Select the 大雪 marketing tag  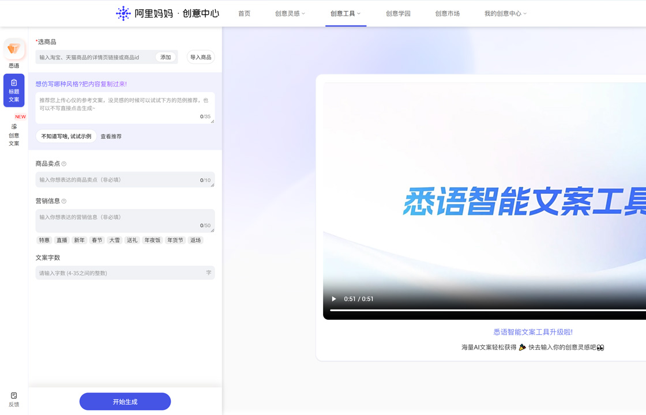(x=115, y=240)
